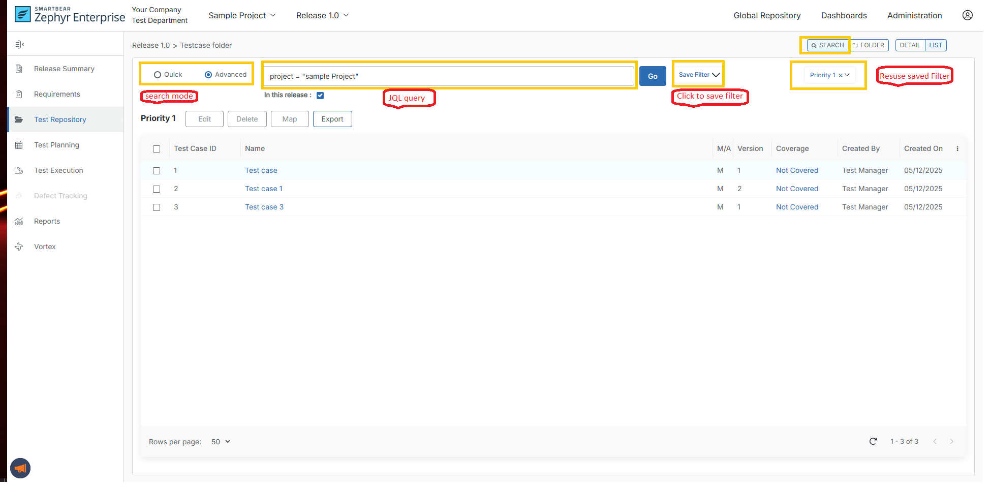Click the user profile icon

[967, 15]
